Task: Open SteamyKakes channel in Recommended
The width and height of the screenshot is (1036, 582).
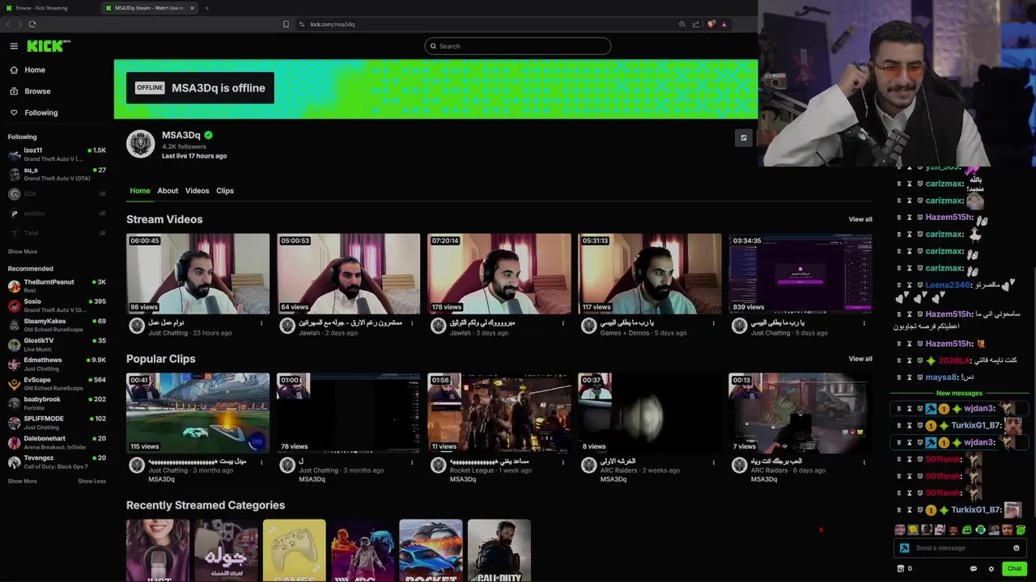Action: pyautogui.click(x=57, y=325)
